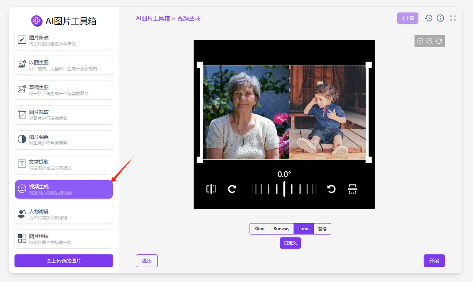Click the bottom-right crop handle

point(368,160)
